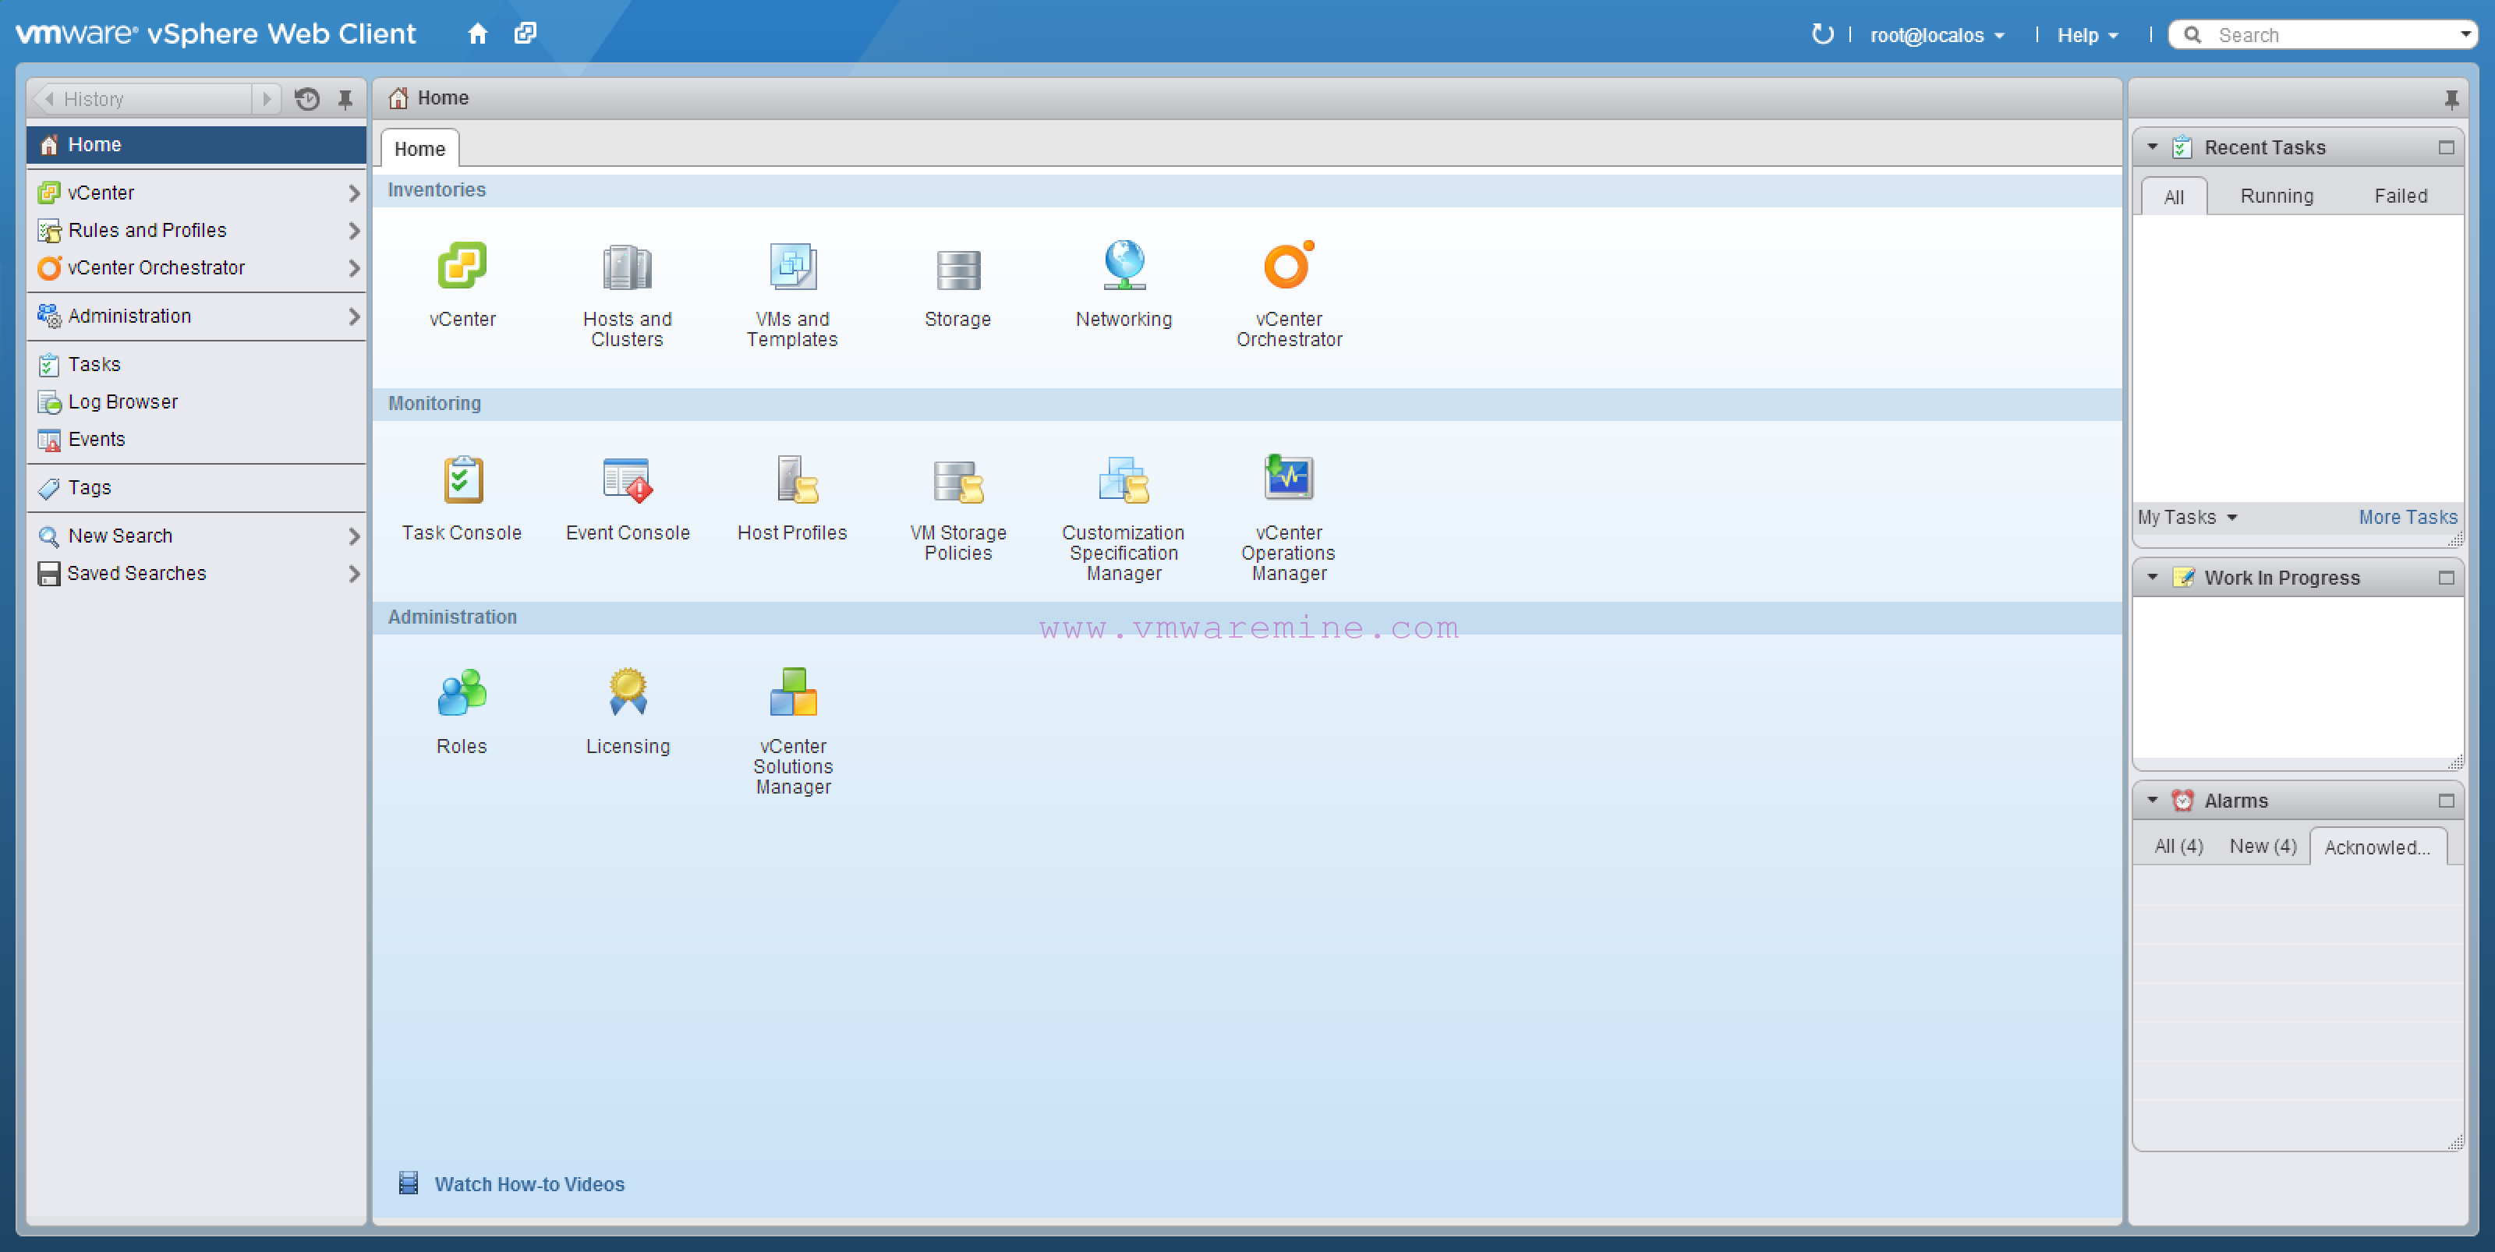Show Failed recent tasks
2495x1252 pixels.
click(x=2400, y=196)
